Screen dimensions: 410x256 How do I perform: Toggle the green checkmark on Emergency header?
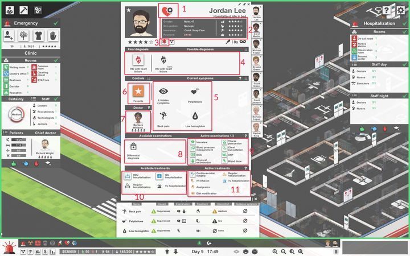pyautogui.click(x=56, y=23)
